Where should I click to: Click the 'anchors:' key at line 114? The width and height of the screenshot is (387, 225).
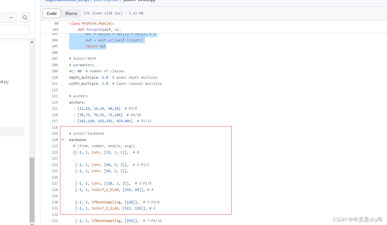tap(77, 102)
